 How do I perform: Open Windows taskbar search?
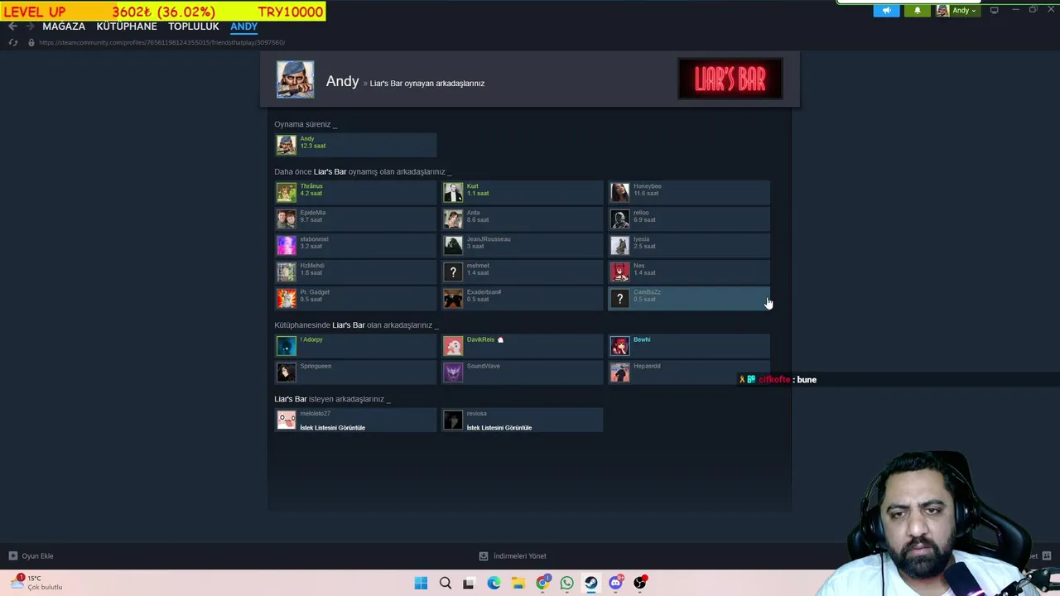pos(446,583)
